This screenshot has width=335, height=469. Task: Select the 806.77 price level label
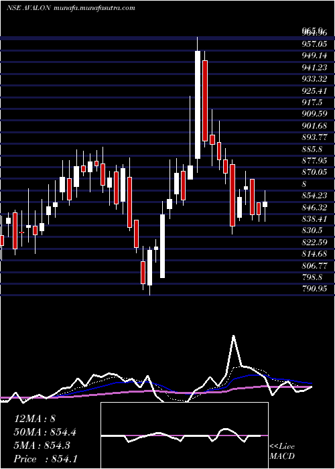pos(315,266)
